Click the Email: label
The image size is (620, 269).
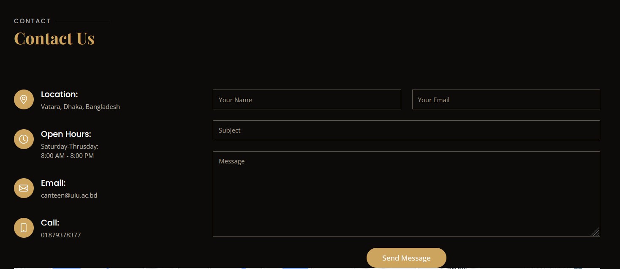53,183
